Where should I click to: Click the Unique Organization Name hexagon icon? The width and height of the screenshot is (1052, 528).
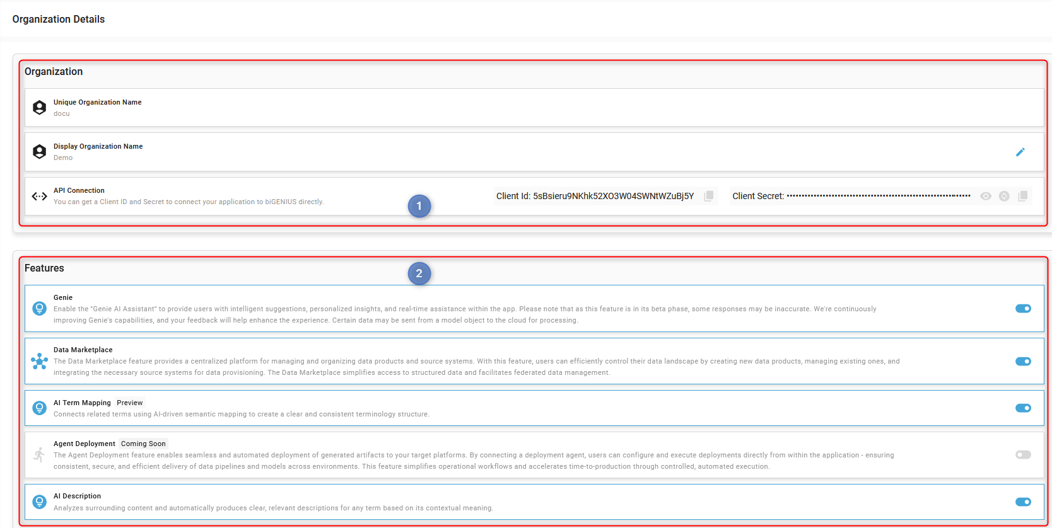39,108
